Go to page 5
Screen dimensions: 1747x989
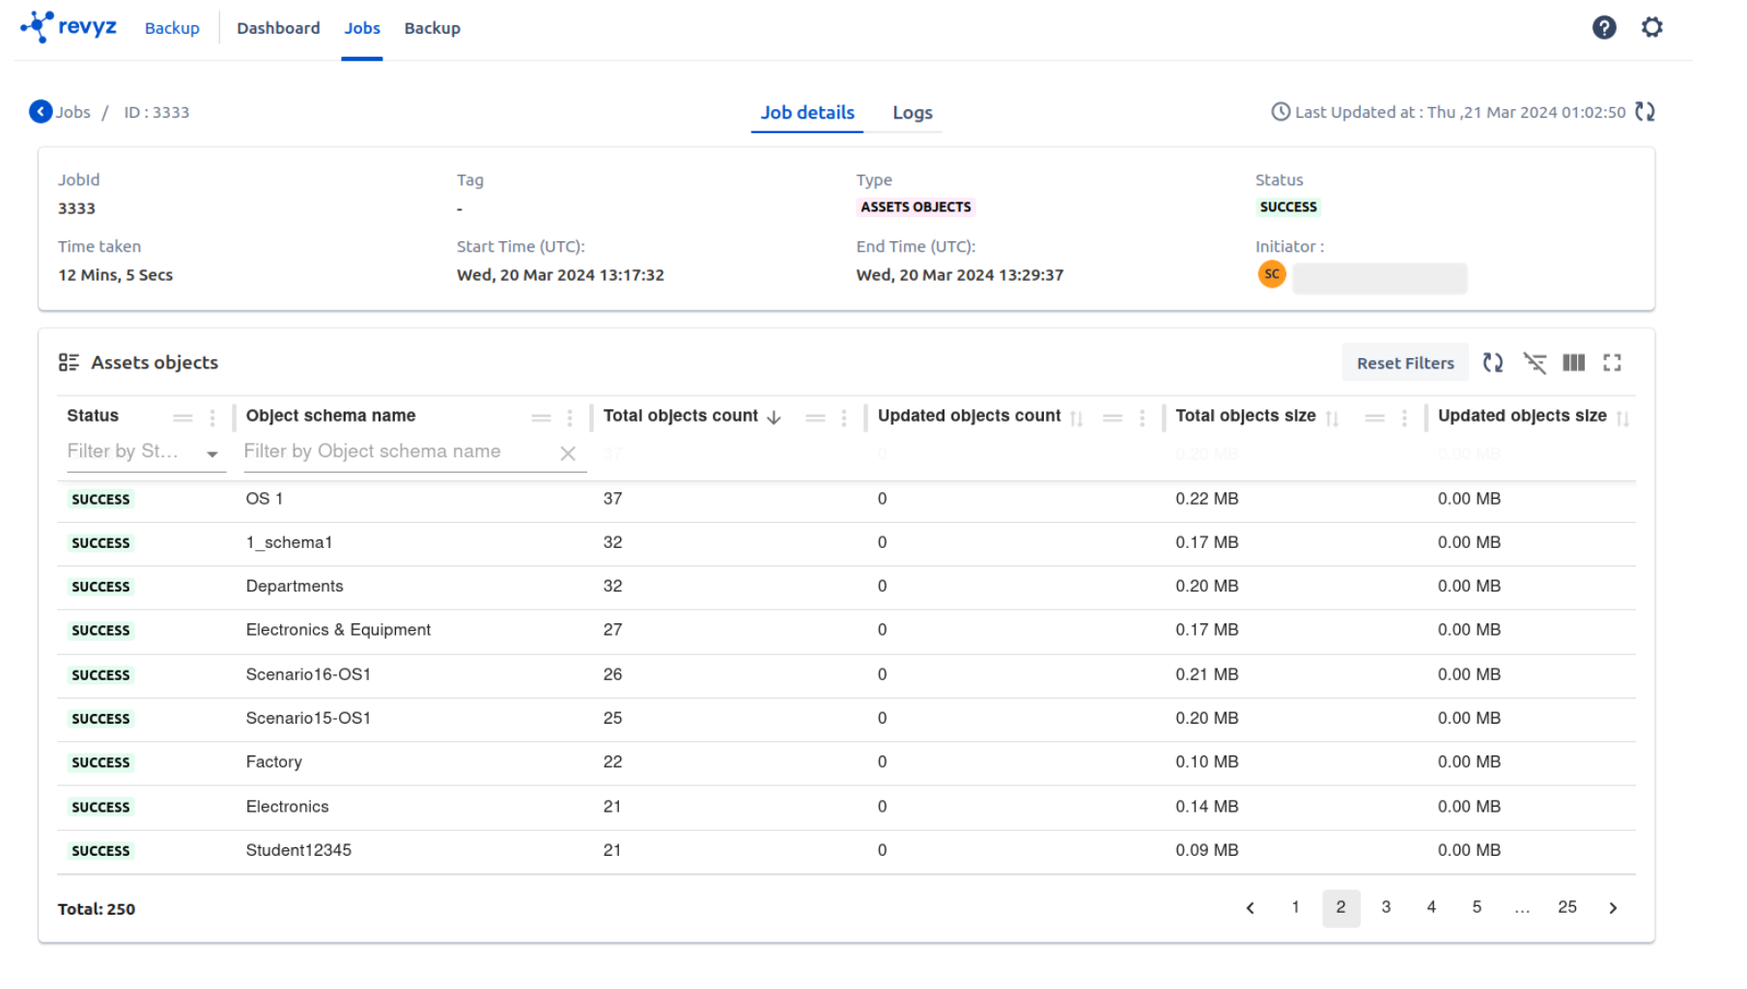(x=1477, y=907)
